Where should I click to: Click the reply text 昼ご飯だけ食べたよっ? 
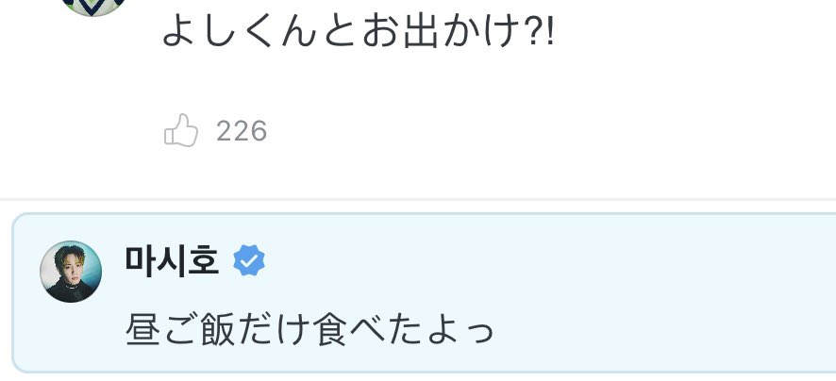309,330
